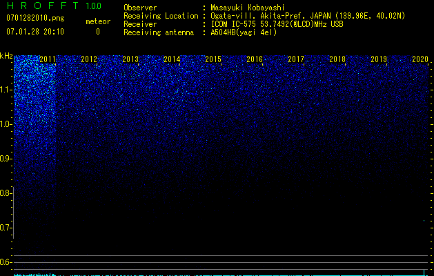Click the 2019 time marker
Image resolution: width=434 pixels, height=276 pixels.
[379, 59]
